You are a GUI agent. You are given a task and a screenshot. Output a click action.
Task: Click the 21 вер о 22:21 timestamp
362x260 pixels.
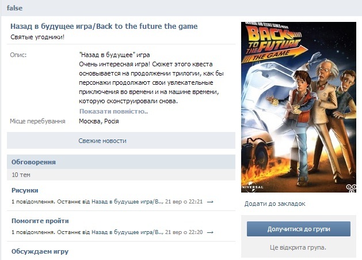click(x=184, y=202)
